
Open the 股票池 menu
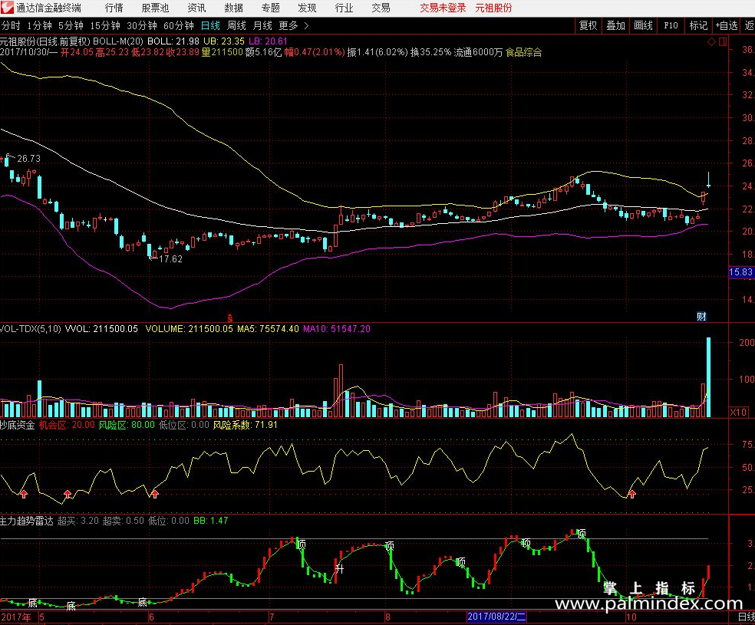[155, 8]
